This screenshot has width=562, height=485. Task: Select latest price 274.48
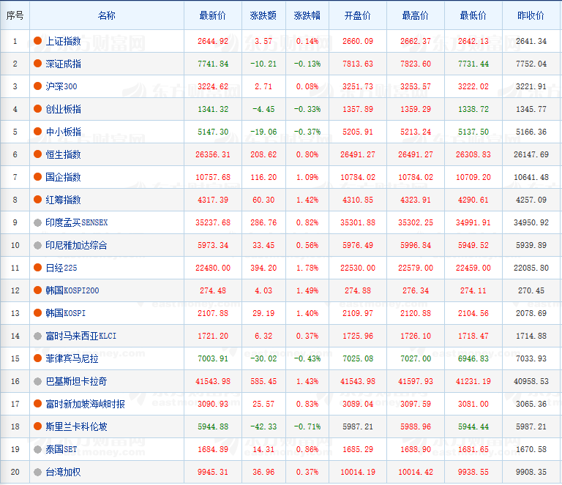[213, 290]
